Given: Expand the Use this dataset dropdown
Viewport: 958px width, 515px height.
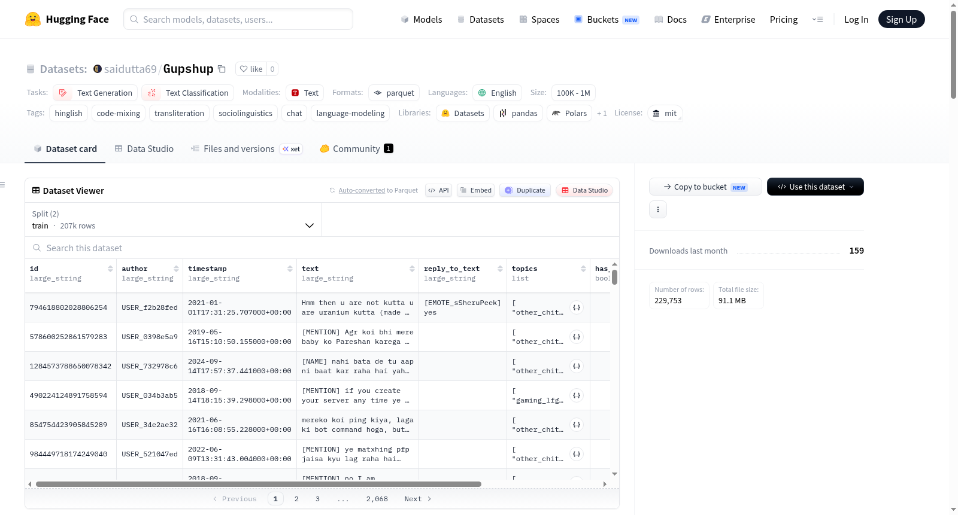Looking at the screenshot, I should 815,187.
